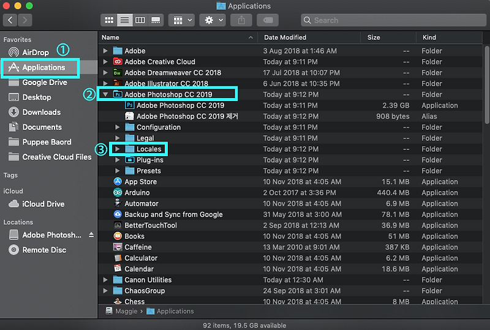Expand the Adobe folder triangle
The width and height of the screenshot is (490, 330).
pyautogui.click(x=105, y=51)
